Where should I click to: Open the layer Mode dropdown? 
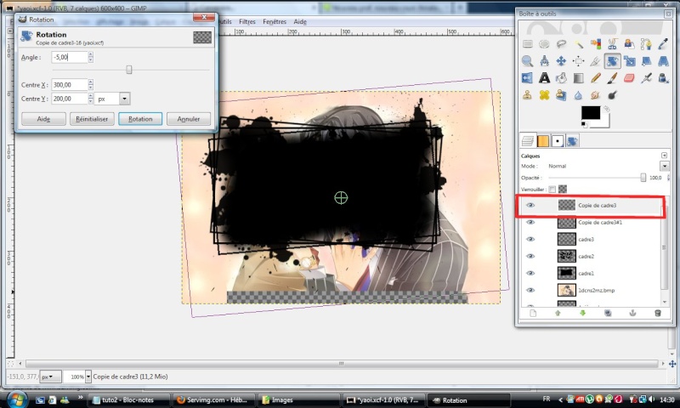tap(665, 166)
